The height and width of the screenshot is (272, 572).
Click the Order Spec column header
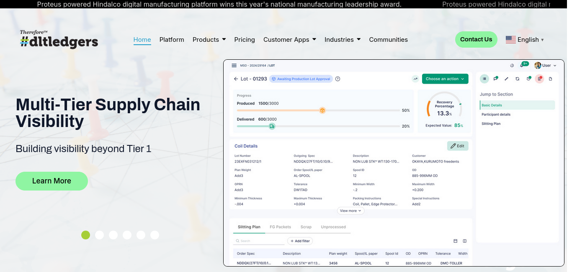coord(246,254)
